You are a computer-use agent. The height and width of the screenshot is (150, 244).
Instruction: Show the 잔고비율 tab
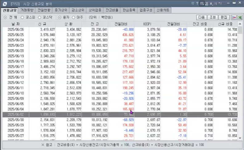click(x=112, y=10)
